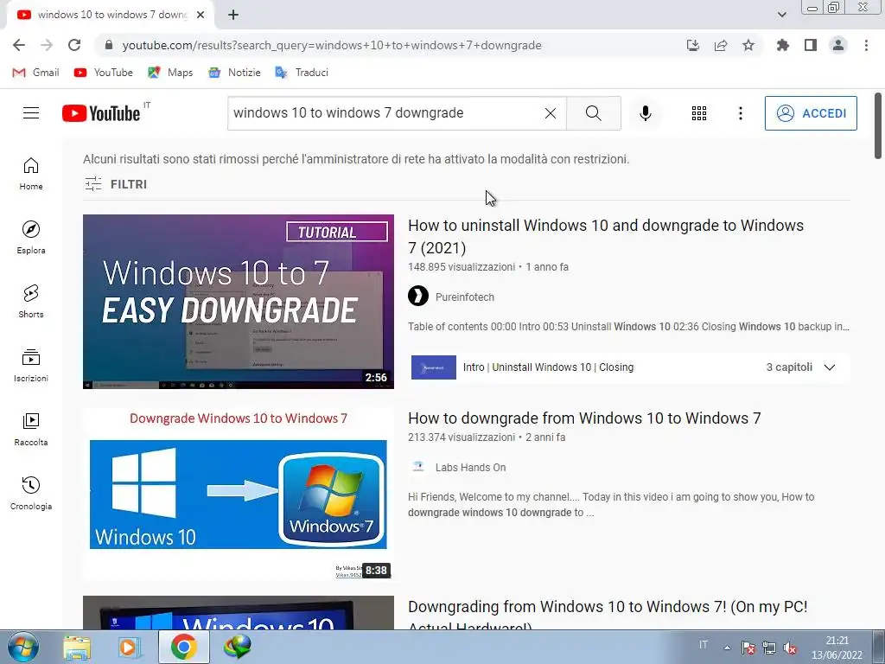Clear the search box with X

point(551,113)
